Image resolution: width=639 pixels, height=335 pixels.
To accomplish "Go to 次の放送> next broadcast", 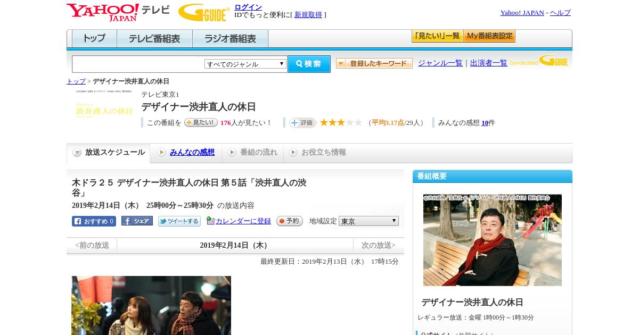I will coord(379,246).
